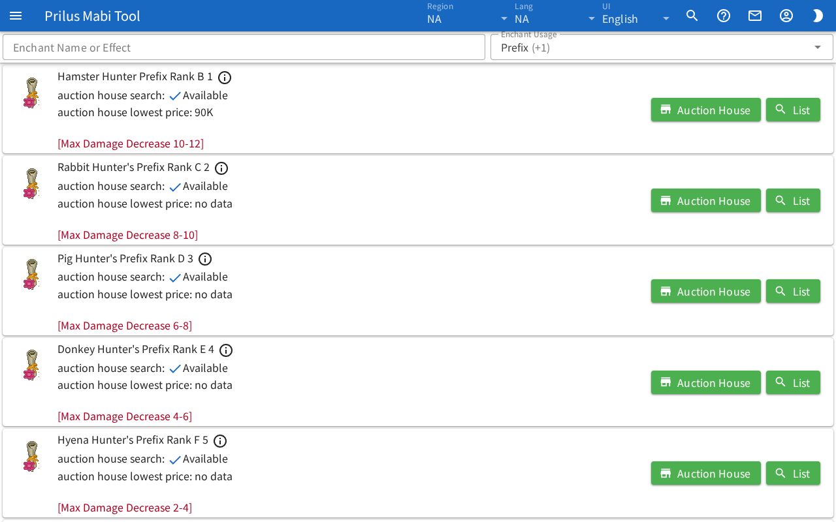Click List button for Pig Hunter's Prefix

point(793,291)
